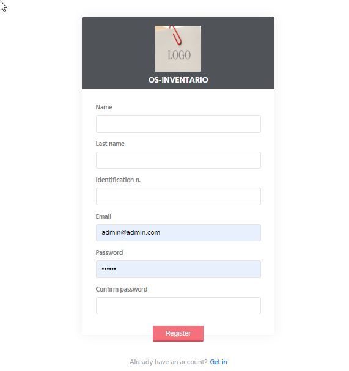The width and height of the screenshot is (349, 371).
Task: Focus the Name input field
Action: [x=178, y=123]
